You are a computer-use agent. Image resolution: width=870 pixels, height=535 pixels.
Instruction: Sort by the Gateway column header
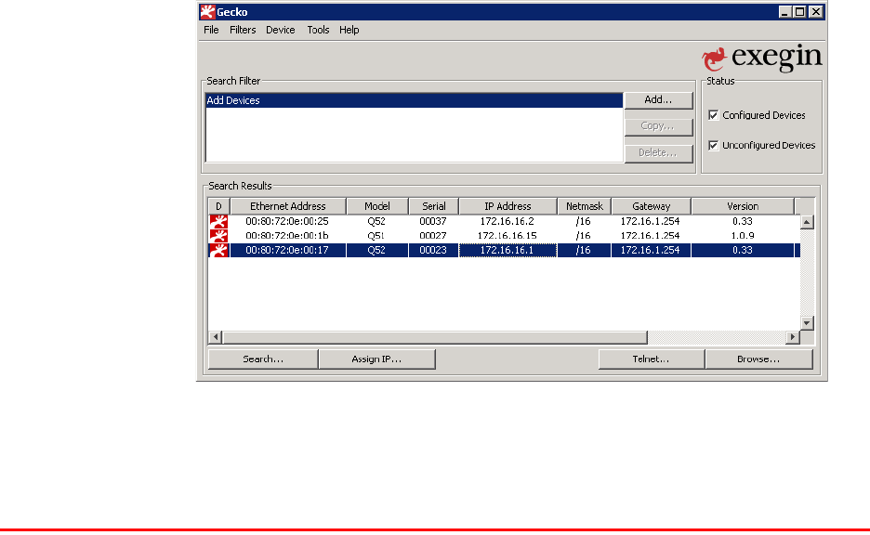click(x=652, y=206)
